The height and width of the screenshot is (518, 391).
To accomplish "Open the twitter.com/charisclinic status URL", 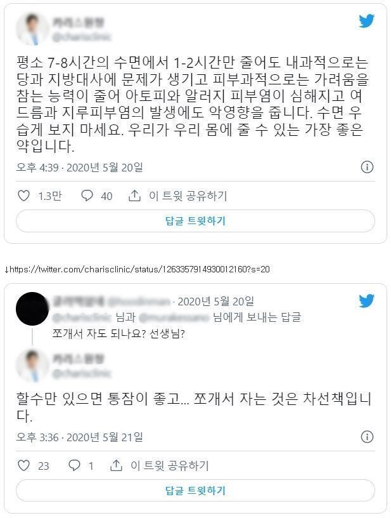I will tap(140, 269).
